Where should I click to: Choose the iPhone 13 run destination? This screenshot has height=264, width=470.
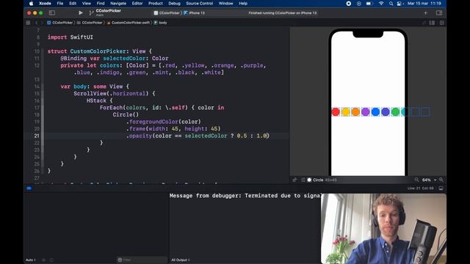point(194,13)
